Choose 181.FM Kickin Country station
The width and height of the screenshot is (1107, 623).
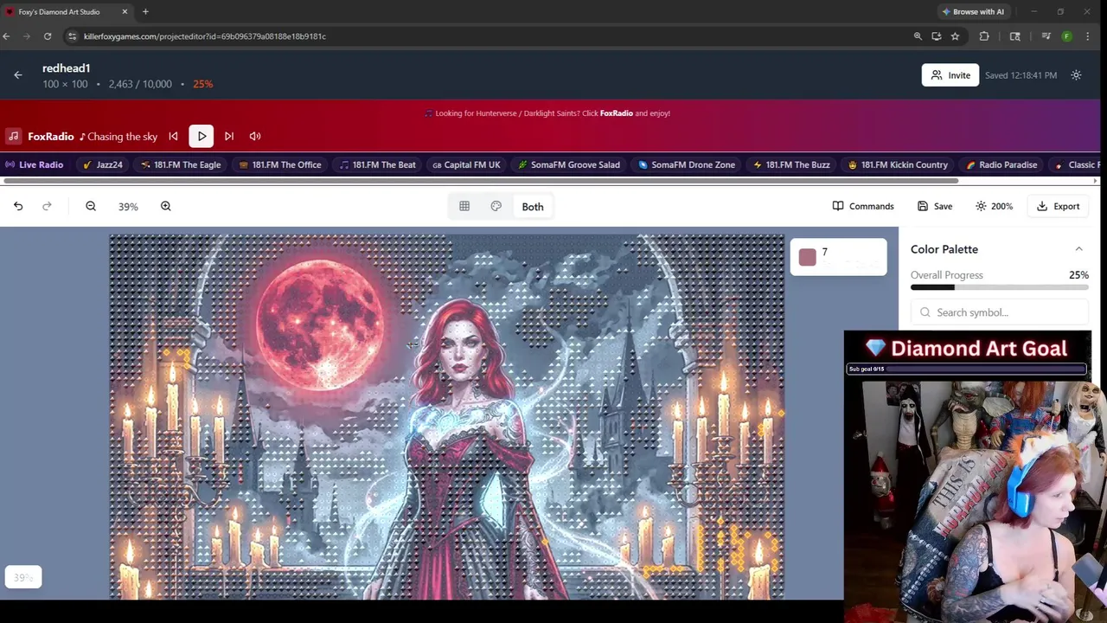click(x=898, y=164)
